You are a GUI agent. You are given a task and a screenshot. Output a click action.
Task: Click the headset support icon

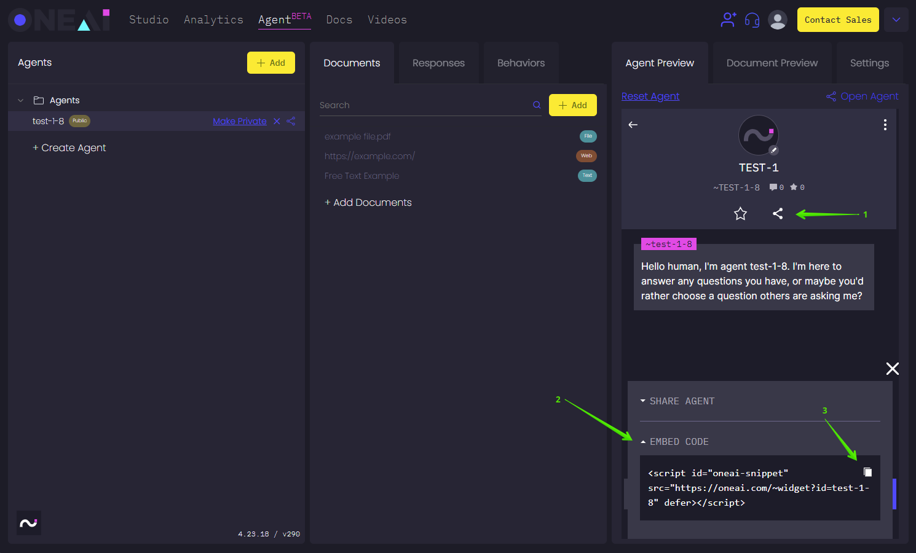coord(752,20)
